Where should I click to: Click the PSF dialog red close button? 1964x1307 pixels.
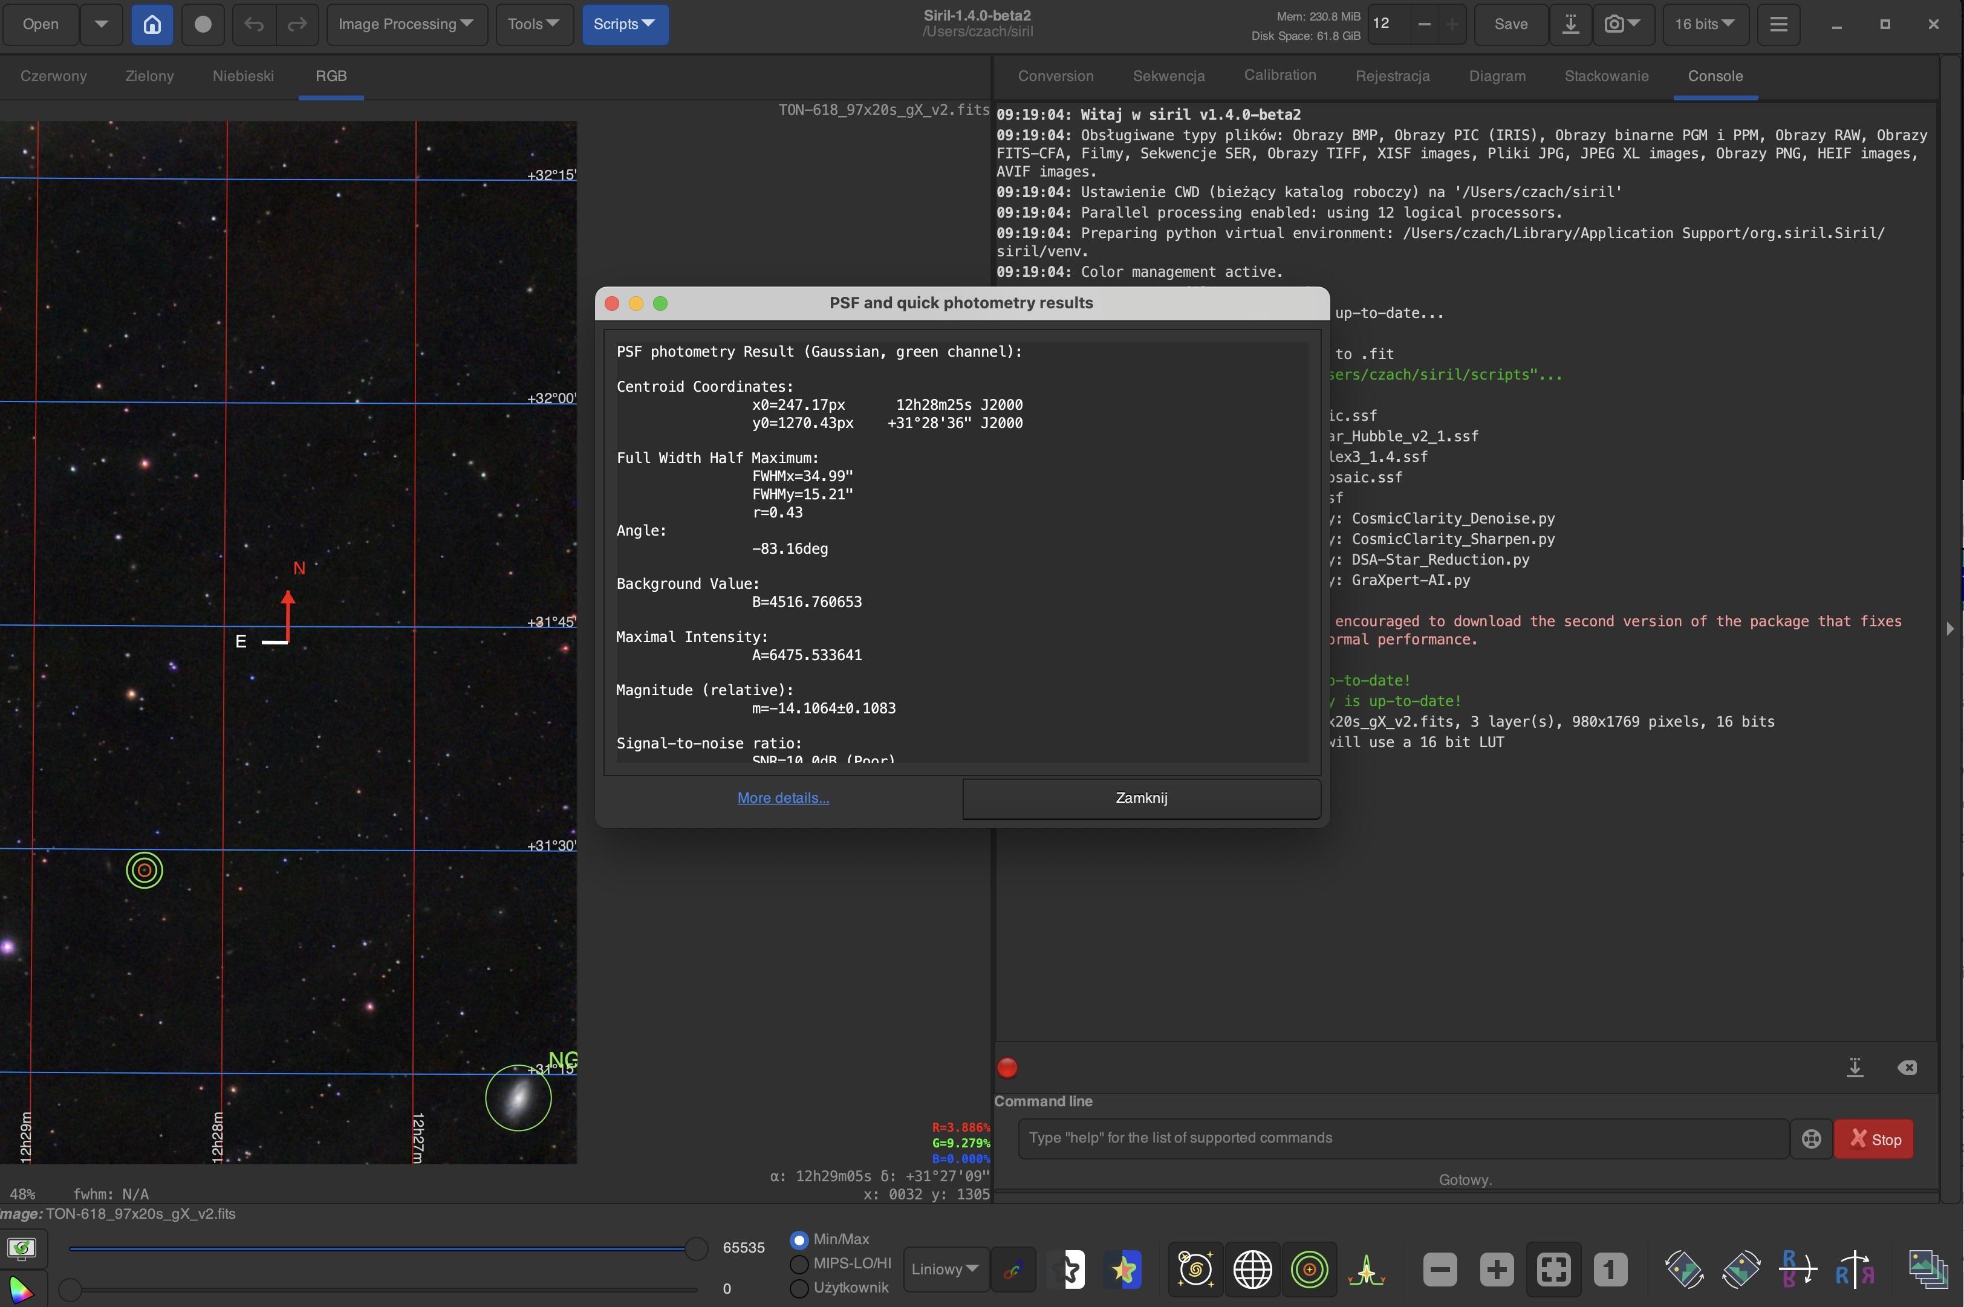pos(612,303)
